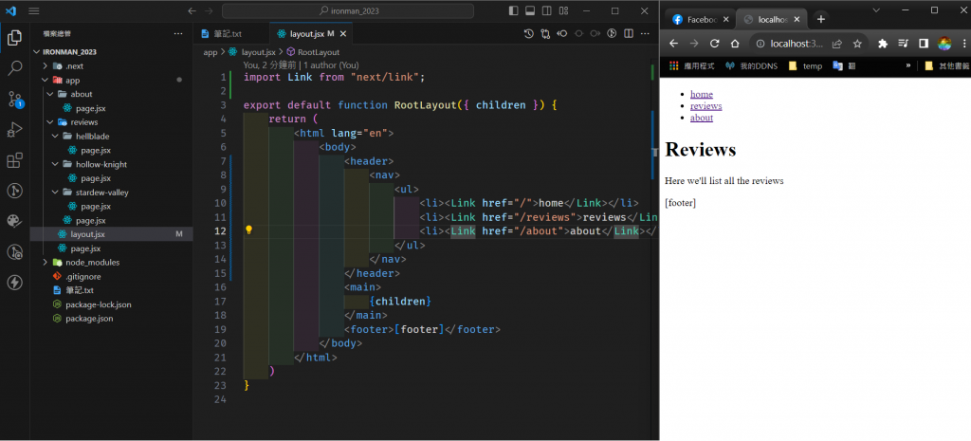The height and width of the screenshot is (441, 971).
Task: Open the Search view in activity bar
Action: 15,68
